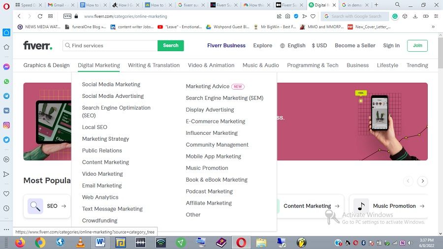
Task: Open Fiverr Business link
Action: point(226,45)
